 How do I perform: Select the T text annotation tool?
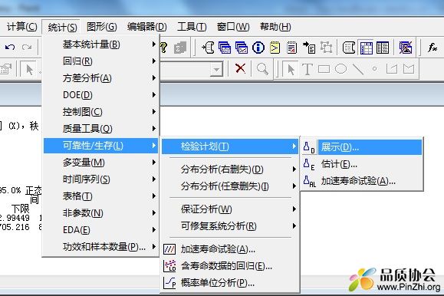308,69
